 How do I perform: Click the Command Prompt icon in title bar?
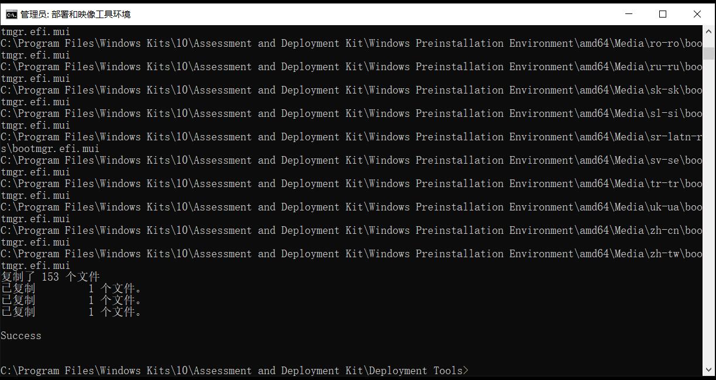(11, 14)
